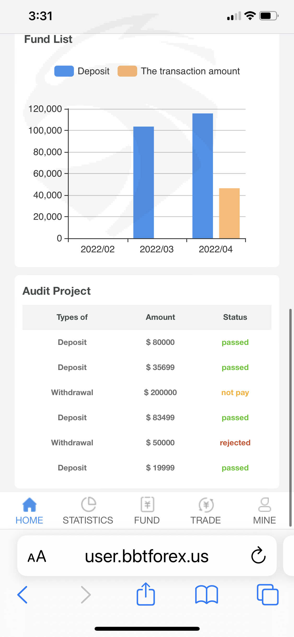The height and width of the screenshot is (637, 294).
Task: Open Safari bookmarks book icon
Action: [x=206, y=594]
